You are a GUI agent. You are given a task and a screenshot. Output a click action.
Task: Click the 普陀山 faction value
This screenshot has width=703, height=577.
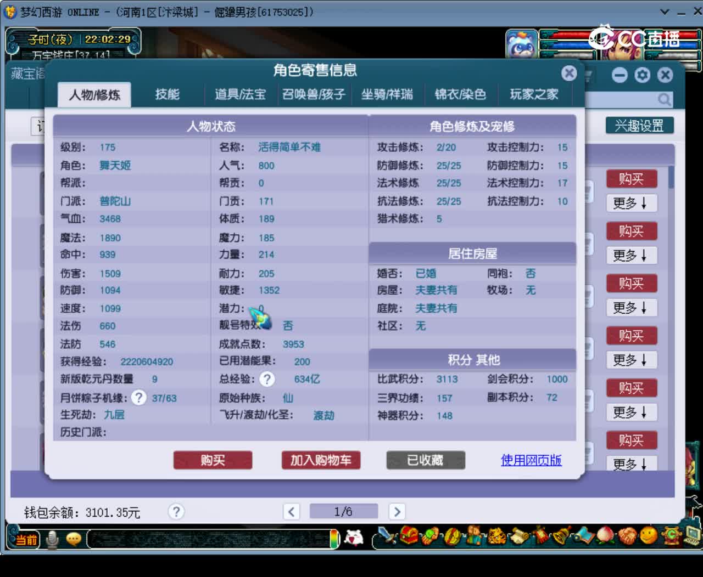point(115,201)
